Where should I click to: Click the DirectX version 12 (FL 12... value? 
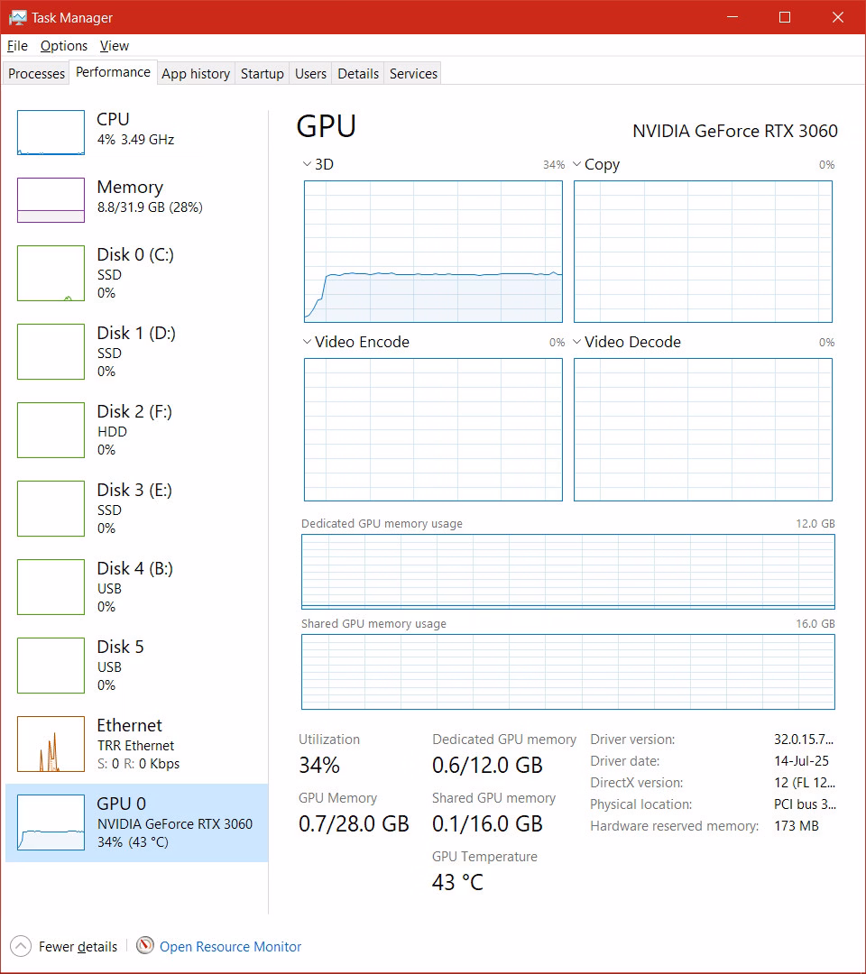[x=805, y=783]
